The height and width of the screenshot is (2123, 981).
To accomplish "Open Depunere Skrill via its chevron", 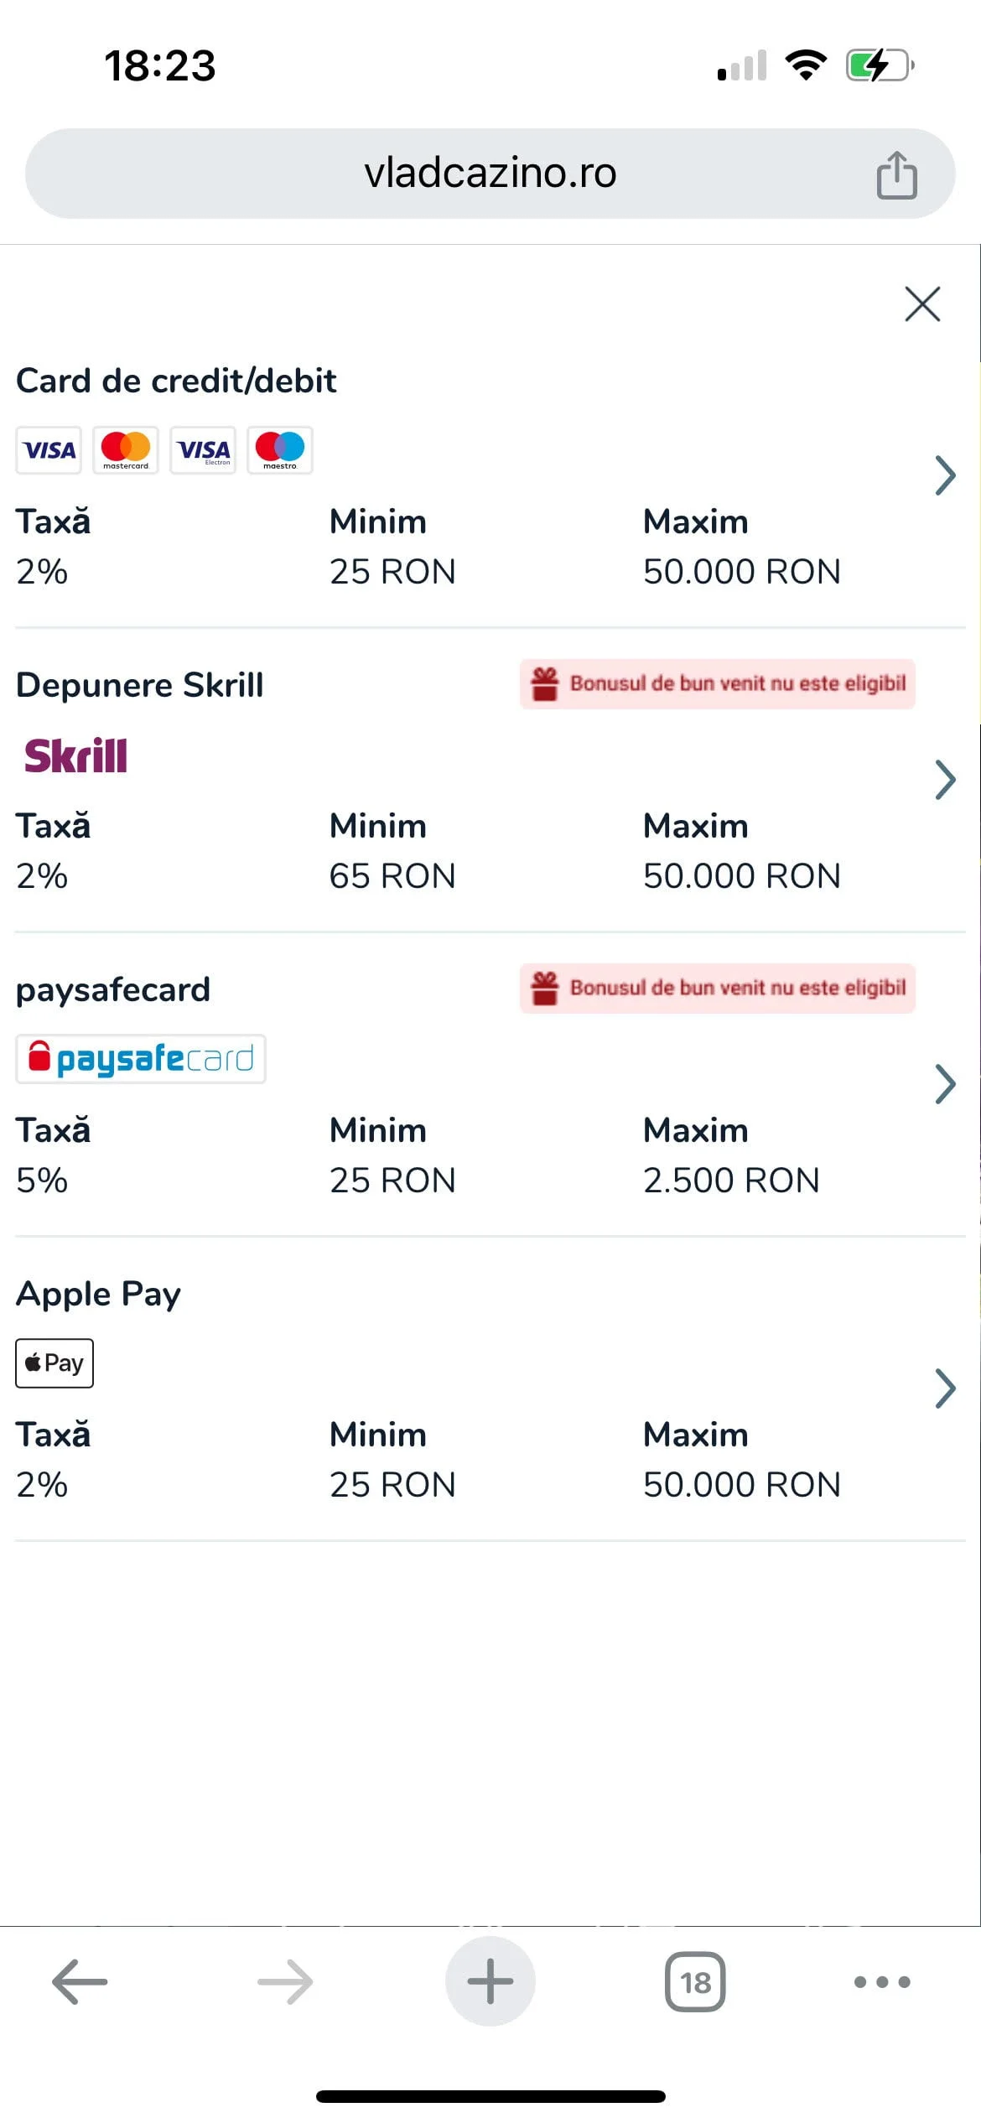I will click(x=945, y=780).
